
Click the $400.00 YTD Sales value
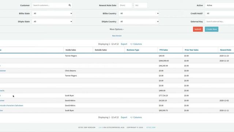(x=162, y=91)
